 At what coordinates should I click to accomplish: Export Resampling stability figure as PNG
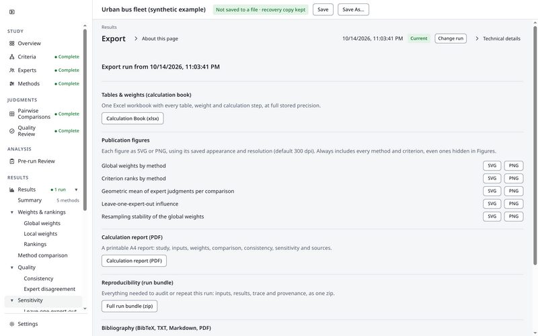pyautogui.click(x=514, y=216)
